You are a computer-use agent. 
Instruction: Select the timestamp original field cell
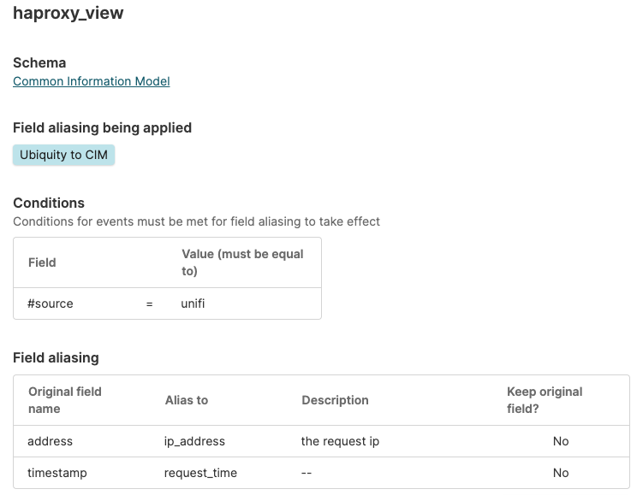[x=57, y=473]
